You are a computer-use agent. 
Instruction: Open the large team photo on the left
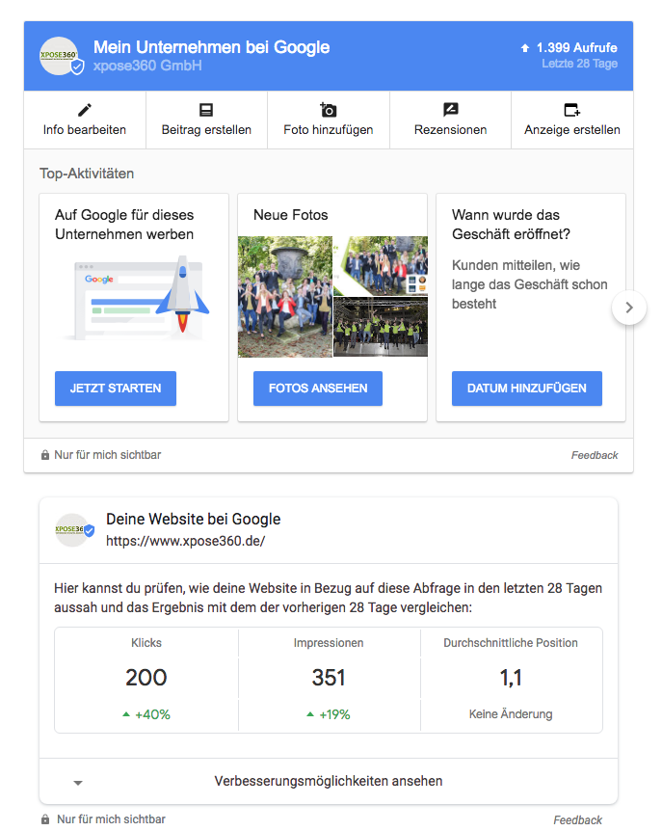tap(285, 297)
